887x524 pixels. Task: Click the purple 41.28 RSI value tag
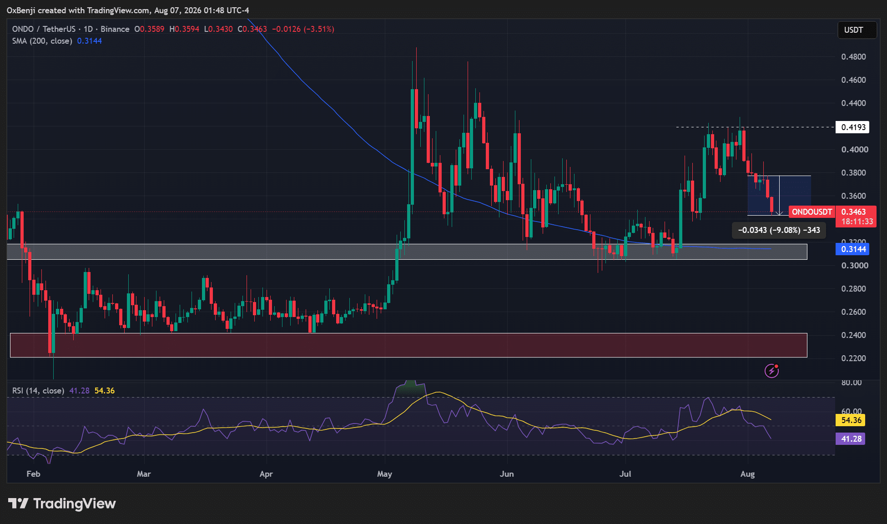click(851, 438)
